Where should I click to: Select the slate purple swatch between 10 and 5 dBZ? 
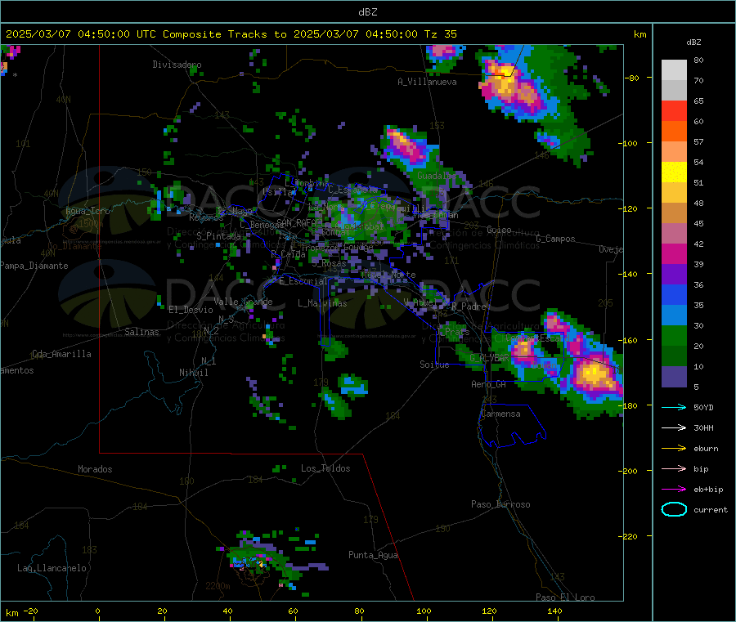674,377
